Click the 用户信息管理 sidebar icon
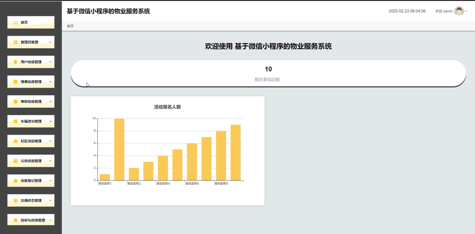 (x=15, y=62)
